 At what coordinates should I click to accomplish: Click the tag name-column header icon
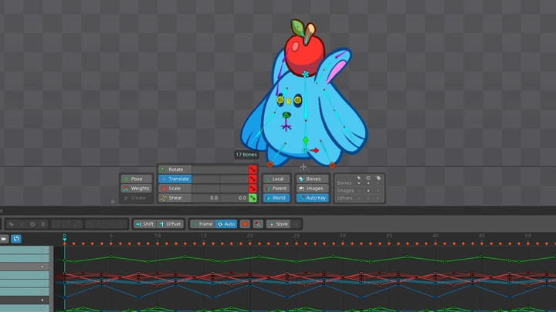tap(378, 178)
